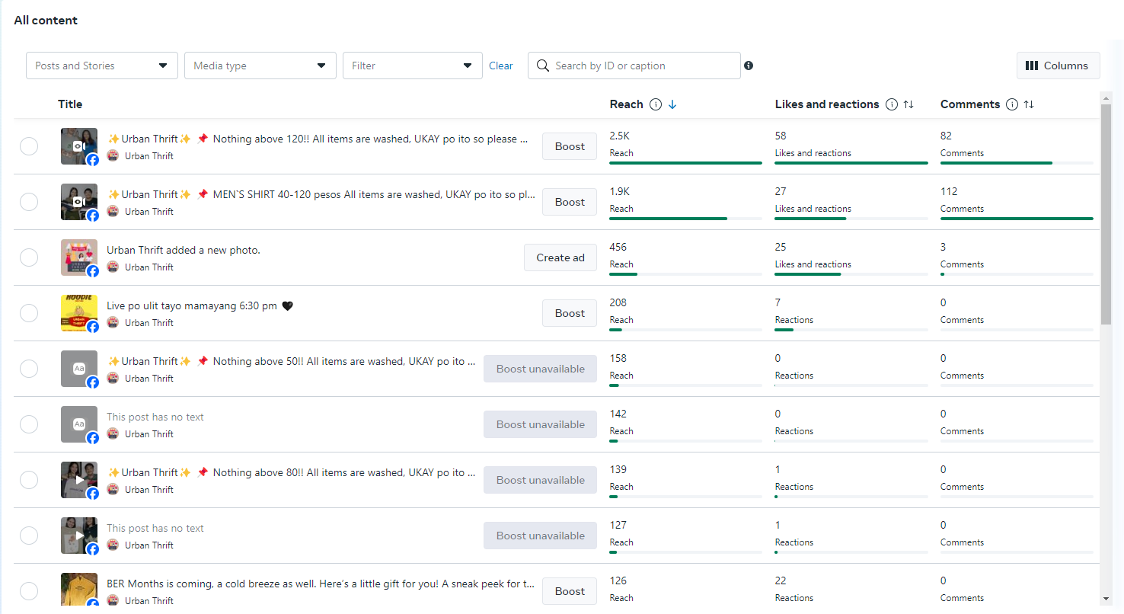This screenshot has width=1124, height=614.
Task: Click the search info icon
Action: click(x=749, y=66)
